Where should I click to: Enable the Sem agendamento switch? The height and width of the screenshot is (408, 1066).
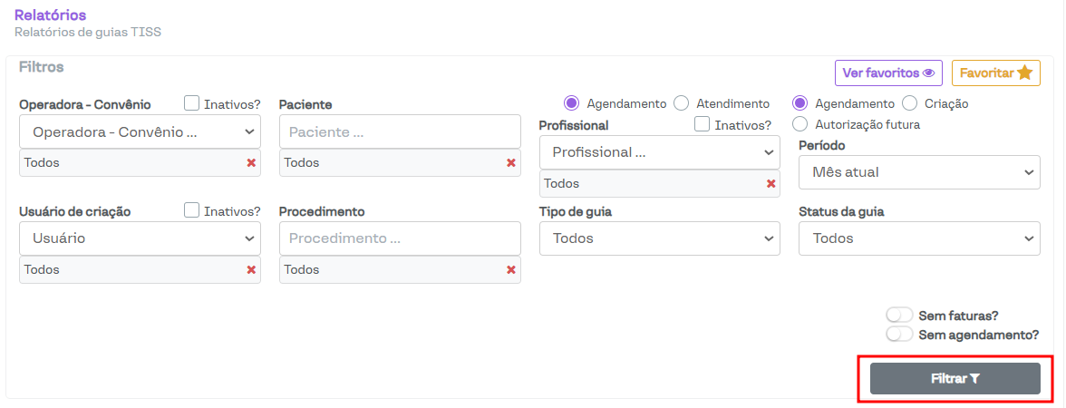899,335
